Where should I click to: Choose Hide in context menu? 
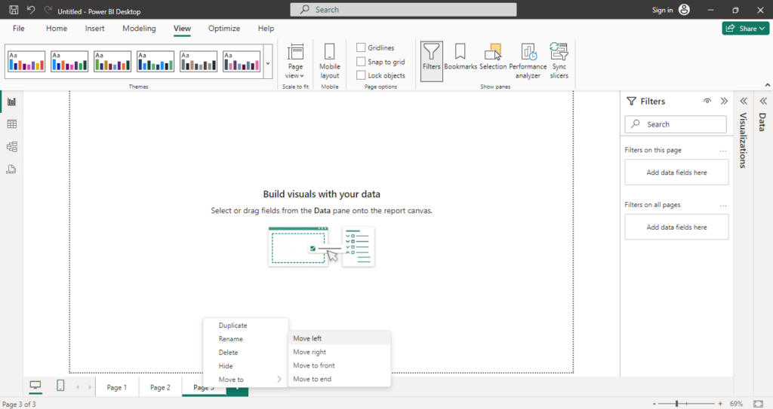click(245, 366)
